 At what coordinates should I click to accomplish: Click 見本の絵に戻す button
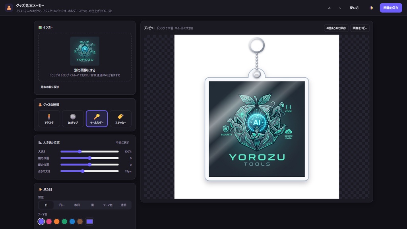pos(50,87)
